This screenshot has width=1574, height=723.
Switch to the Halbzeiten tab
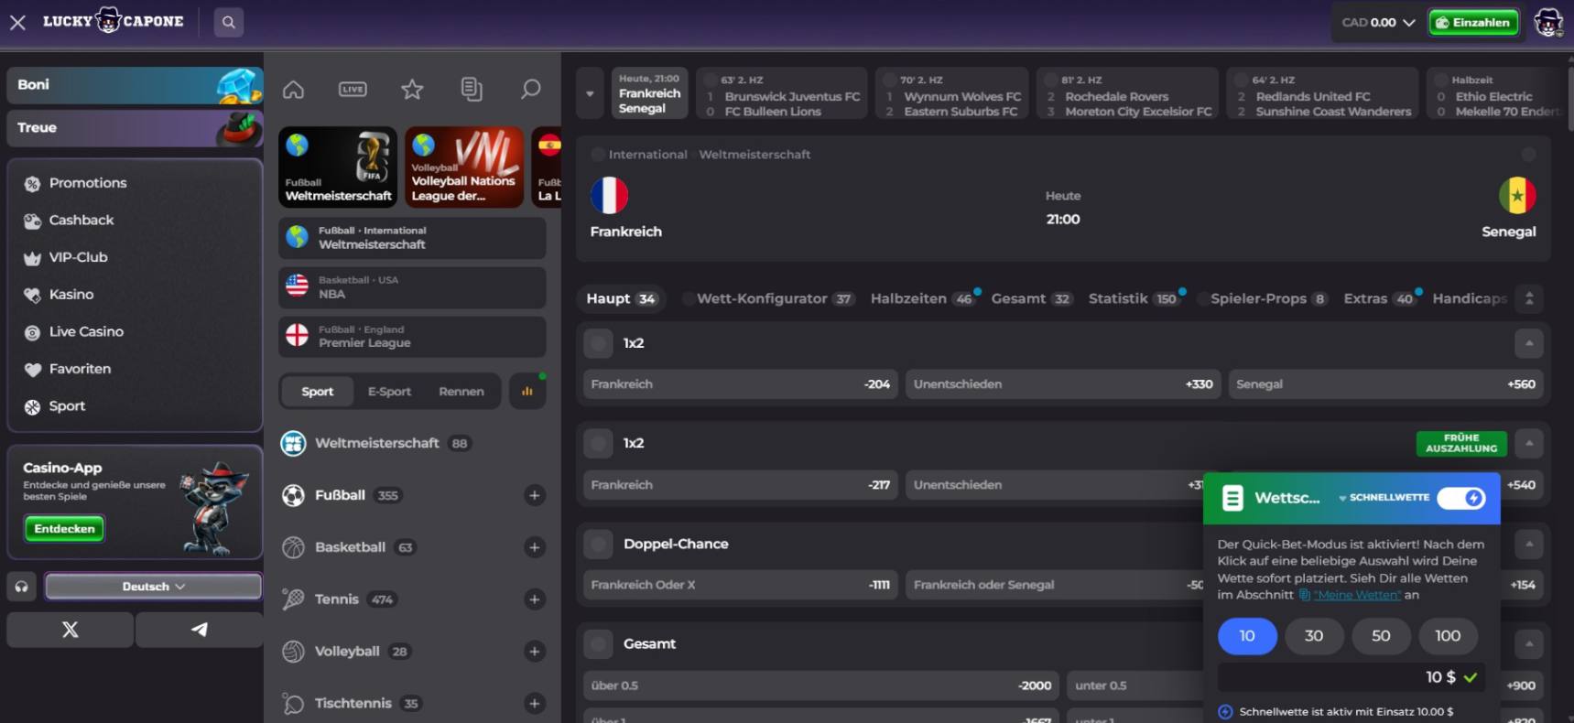click(x=922, y=298)
